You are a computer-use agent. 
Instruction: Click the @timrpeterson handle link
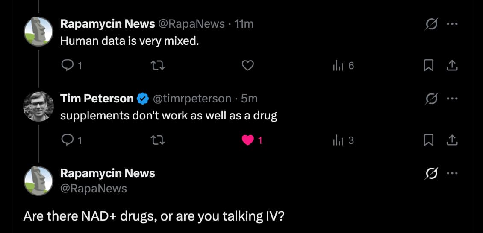pos(191,99)
